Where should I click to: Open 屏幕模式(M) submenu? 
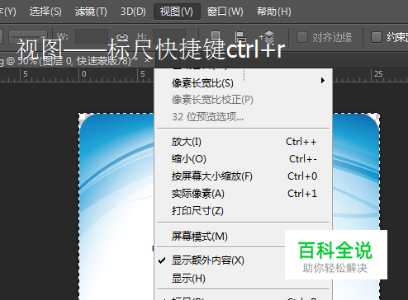pos(221,236)
